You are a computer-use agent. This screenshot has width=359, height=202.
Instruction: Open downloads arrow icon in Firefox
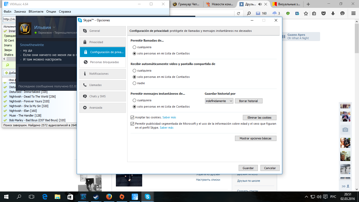333,13
